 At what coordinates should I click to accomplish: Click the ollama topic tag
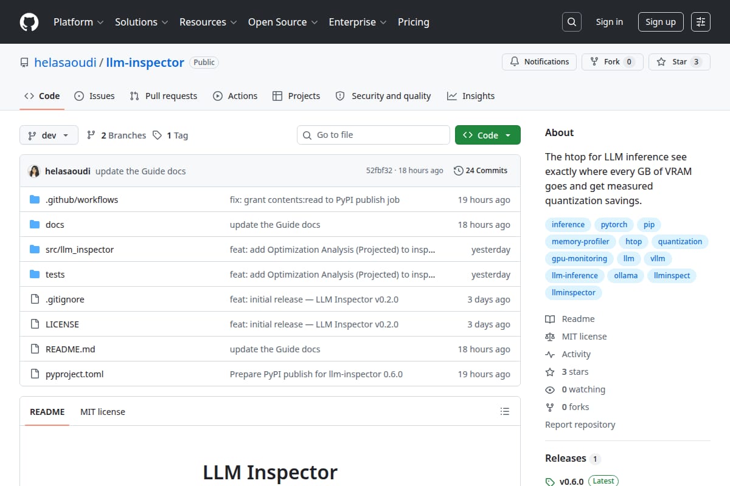tap(626, 276)
